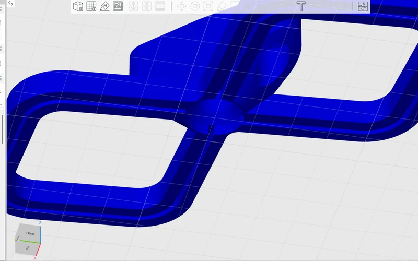Click the Split to objects icon
The width and height of the screenshot is (418, 261).
(x=133, y=6)
